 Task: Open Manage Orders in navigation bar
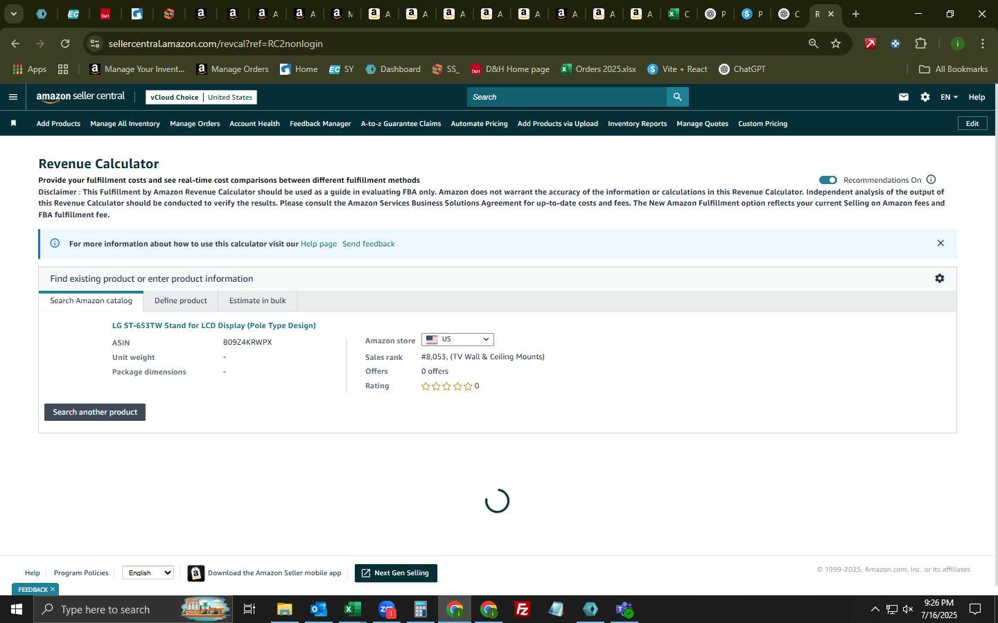pyautogui.click(x=195, y=123)
